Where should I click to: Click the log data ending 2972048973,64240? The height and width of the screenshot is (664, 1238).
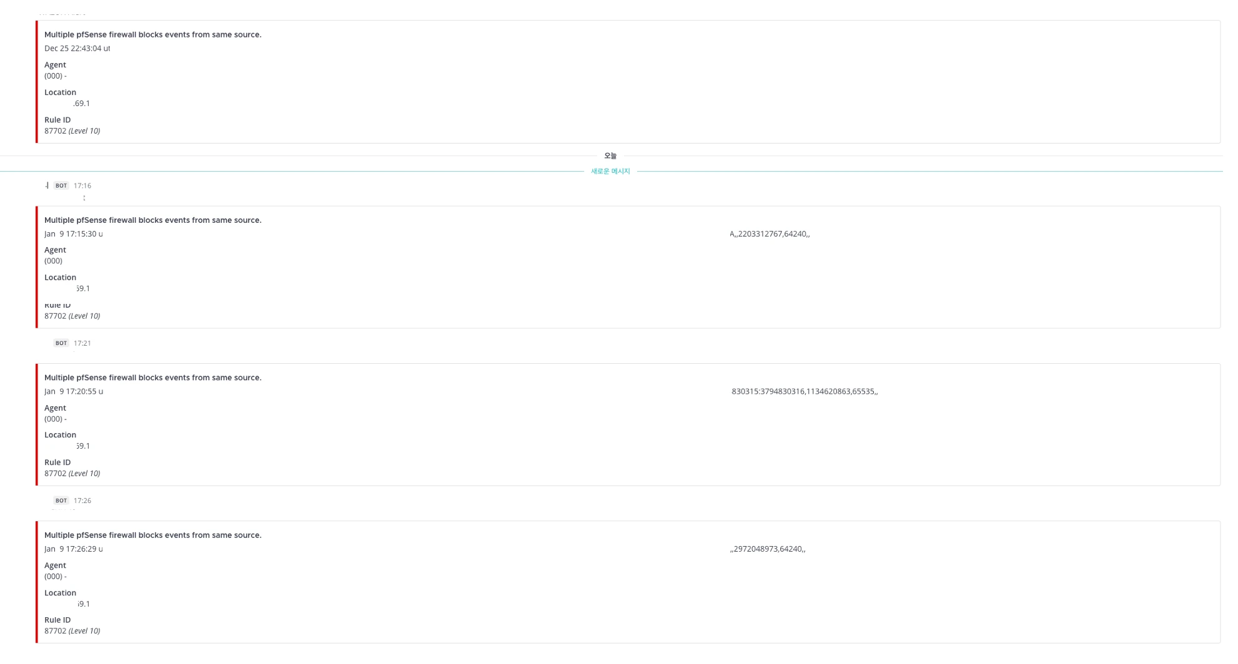(768, 549)
